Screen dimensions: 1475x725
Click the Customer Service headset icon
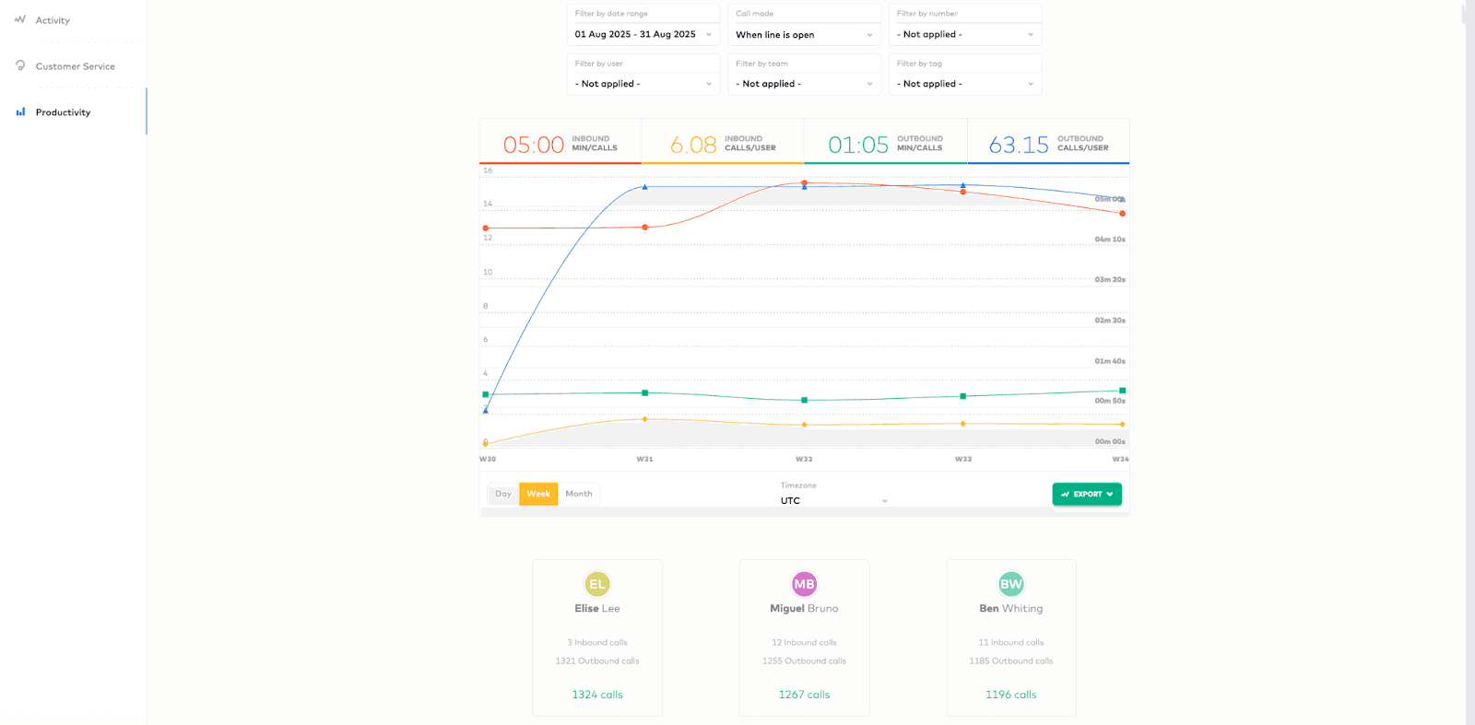[20, 65]
